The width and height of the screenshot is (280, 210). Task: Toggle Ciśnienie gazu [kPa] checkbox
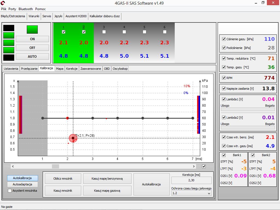tap(224, 39)
